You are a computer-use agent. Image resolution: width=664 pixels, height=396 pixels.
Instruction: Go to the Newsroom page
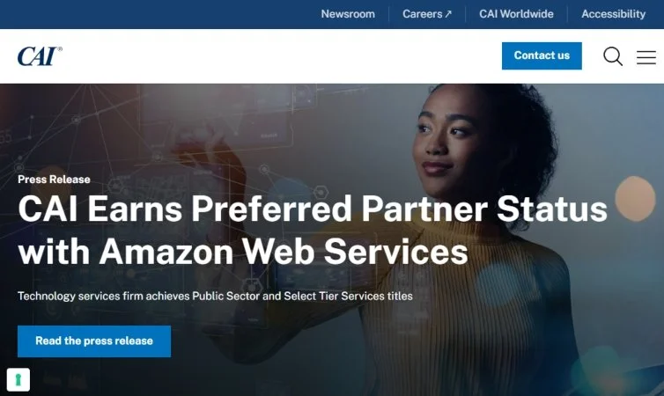coord(348,14)
